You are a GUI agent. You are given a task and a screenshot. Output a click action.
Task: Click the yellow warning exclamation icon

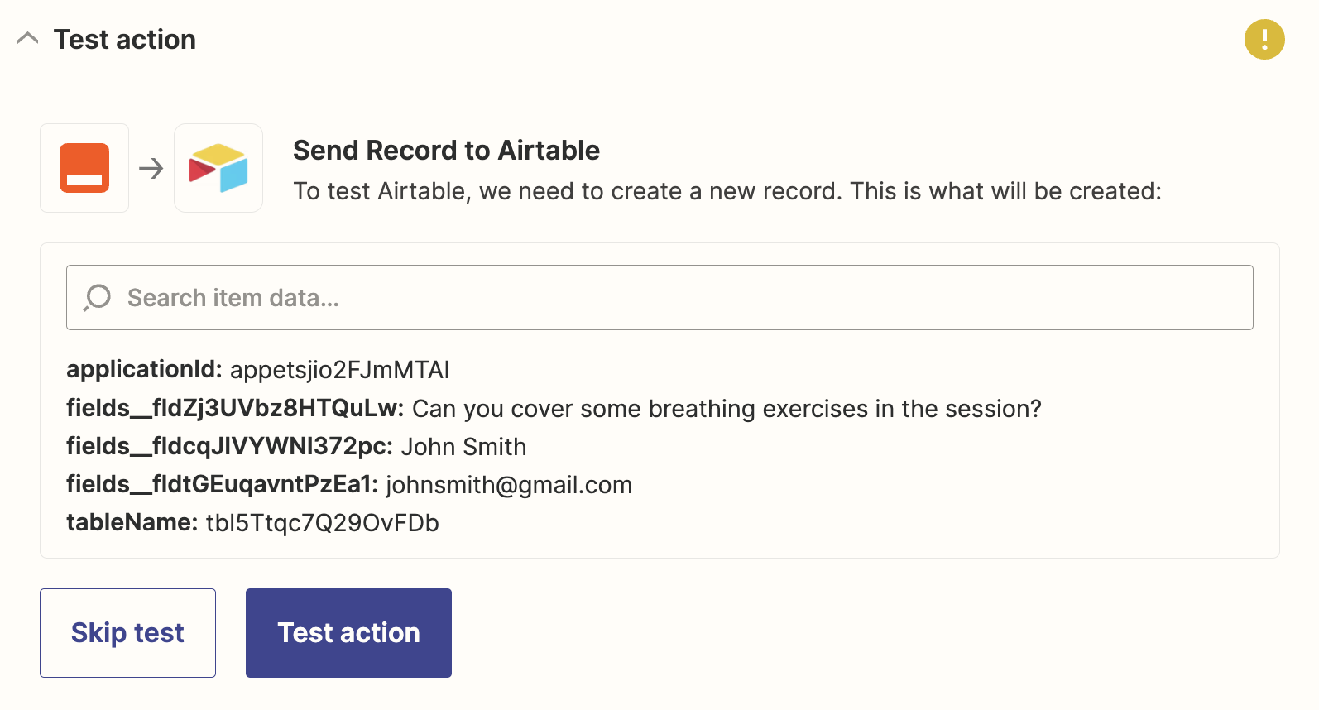(1264, 39)
